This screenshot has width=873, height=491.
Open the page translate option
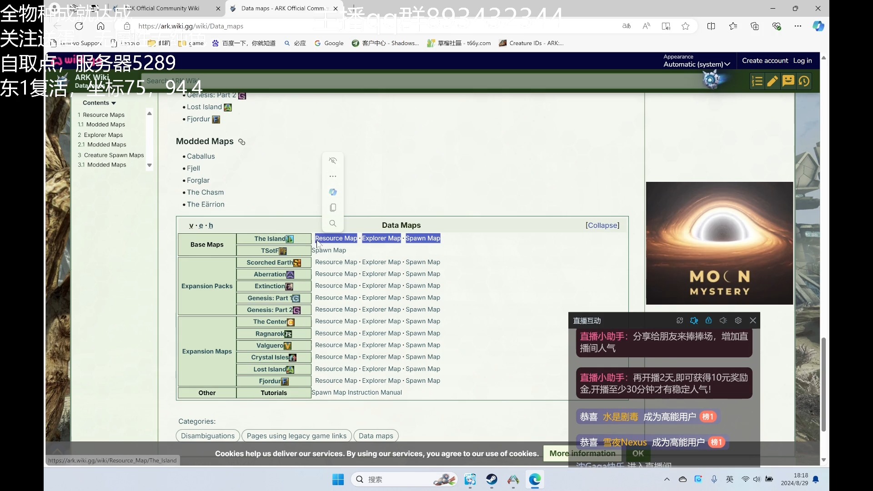click(x=627, y=26)
